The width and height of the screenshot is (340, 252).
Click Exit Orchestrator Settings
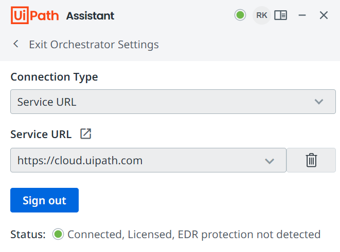[94, 44]
